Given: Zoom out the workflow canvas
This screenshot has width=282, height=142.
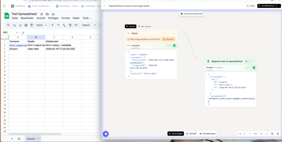Looking at the screenshot, I should click(250, 134).
